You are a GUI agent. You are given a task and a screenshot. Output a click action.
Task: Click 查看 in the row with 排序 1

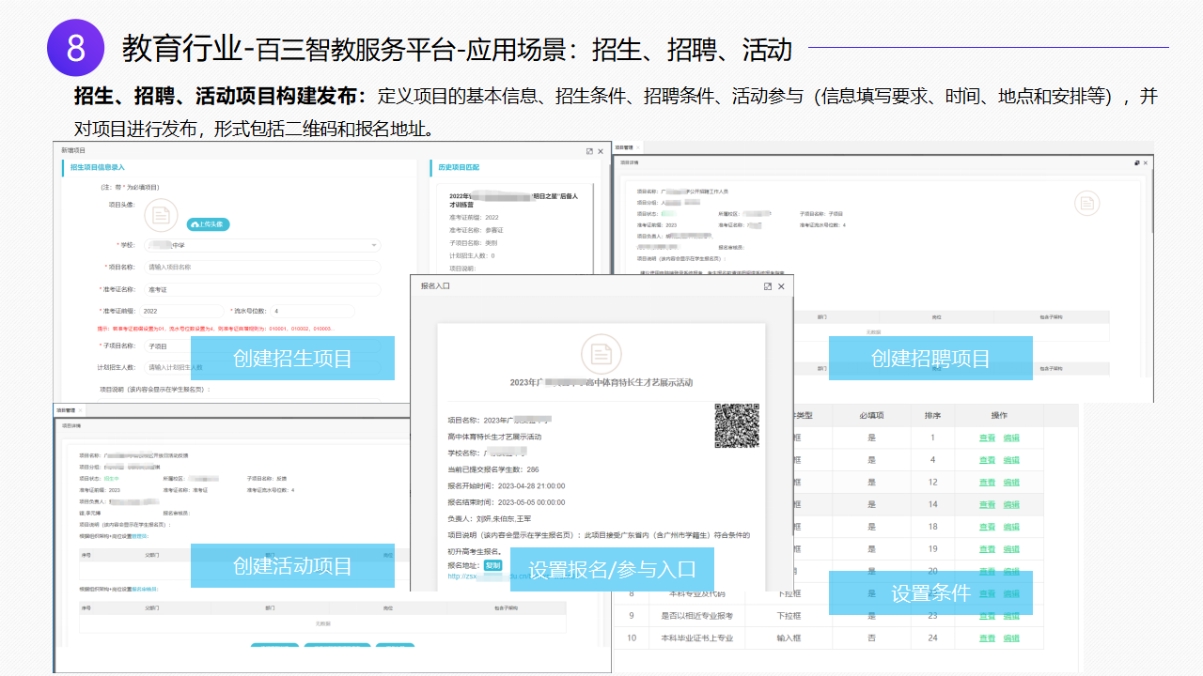987,438
